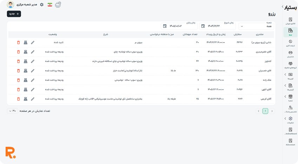
Task: Select page 1 in pagination
Action: click(x=265, y=111)
